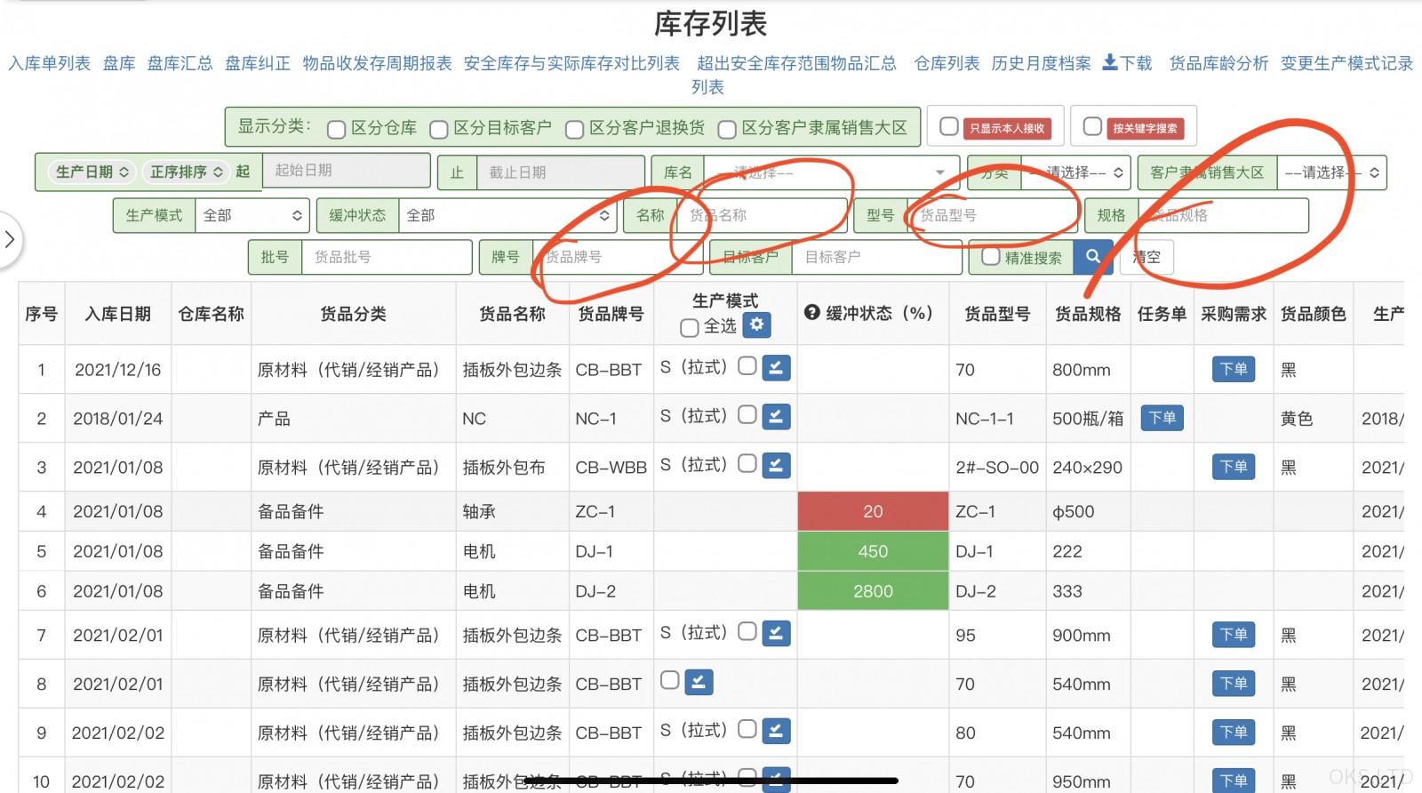Click the 截止日期 input field
Image resolution: width=1422 pixels, height=793 pixels.
(x=561, y=172)
